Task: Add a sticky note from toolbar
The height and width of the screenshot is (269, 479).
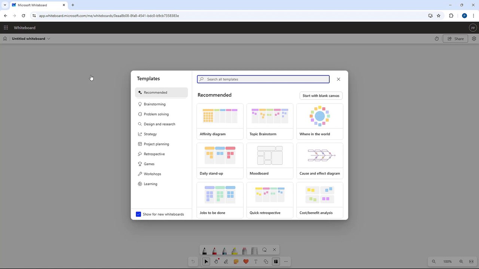Action: [236, 262]
